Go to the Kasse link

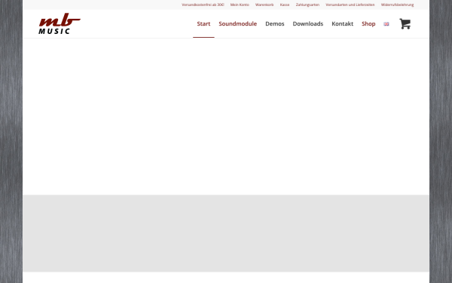(x=285, y=5)
